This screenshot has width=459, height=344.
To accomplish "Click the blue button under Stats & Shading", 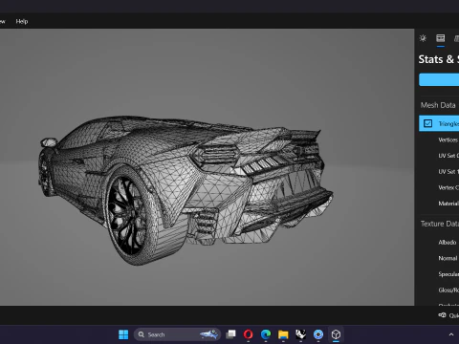I will (x=439, y=79).
